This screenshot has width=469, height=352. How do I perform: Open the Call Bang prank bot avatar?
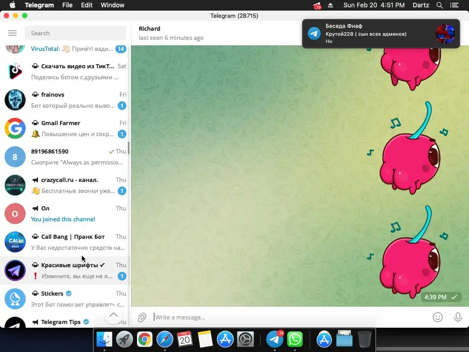[x=15, y=242]
